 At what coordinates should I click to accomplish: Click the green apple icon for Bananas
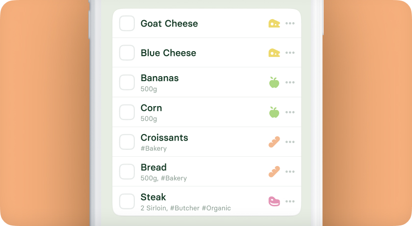point(274,83)
